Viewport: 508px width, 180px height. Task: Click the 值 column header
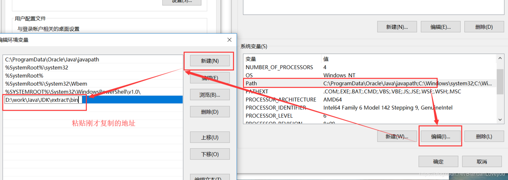click(x=408, y=59)
